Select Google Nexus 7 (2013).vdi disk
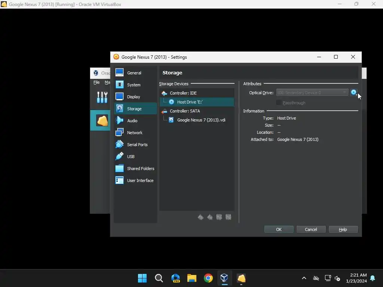 click(x=197, y=120)
